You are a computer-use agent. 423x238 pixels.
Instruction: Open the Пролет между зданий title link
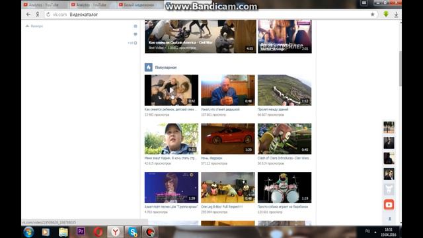(273, 110)
